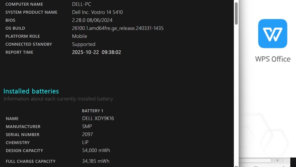Click the OS build 26100.1 string
Screen dimensions: 296x167
point(118,28)
